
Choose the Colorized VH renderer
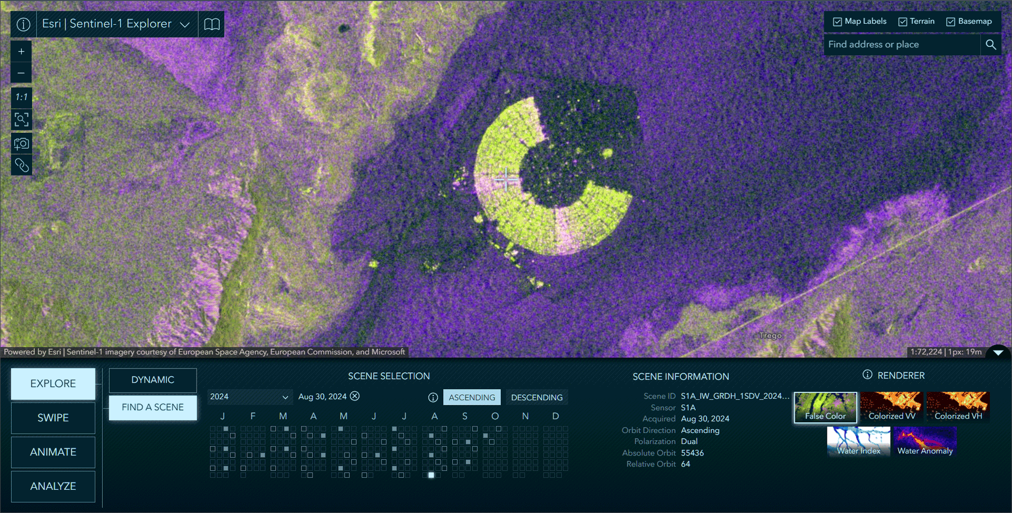tap(958, 407)
